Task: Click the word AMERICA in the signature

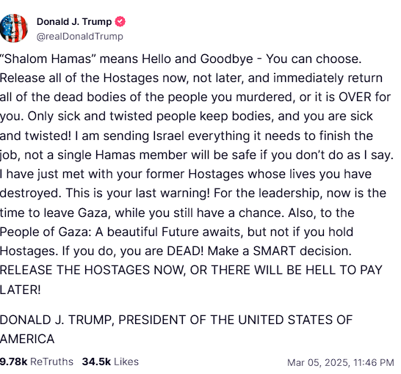Action: [27, 340]
